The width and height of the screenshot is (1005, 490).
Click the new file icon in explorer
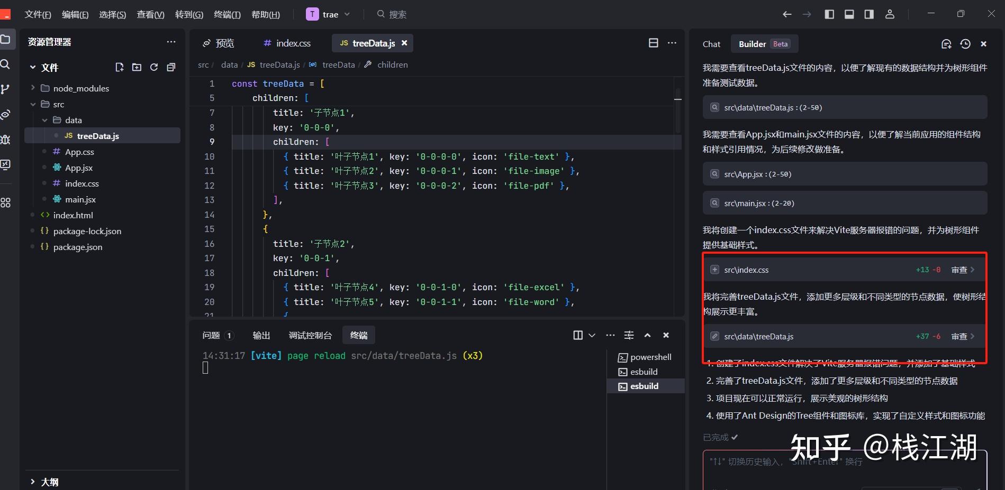tap(120, 67)
